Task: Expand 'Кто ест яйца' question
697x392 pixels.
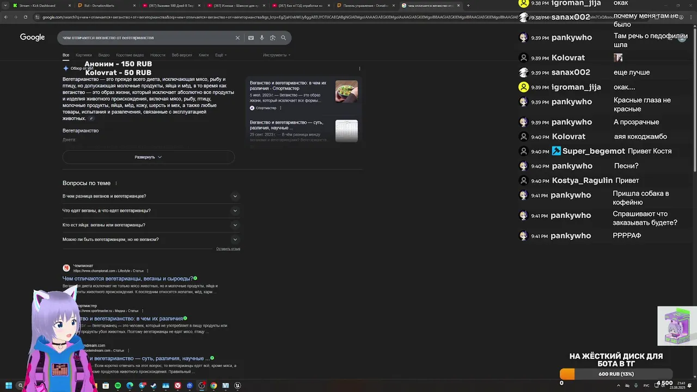Action: (x=150, y=225)
